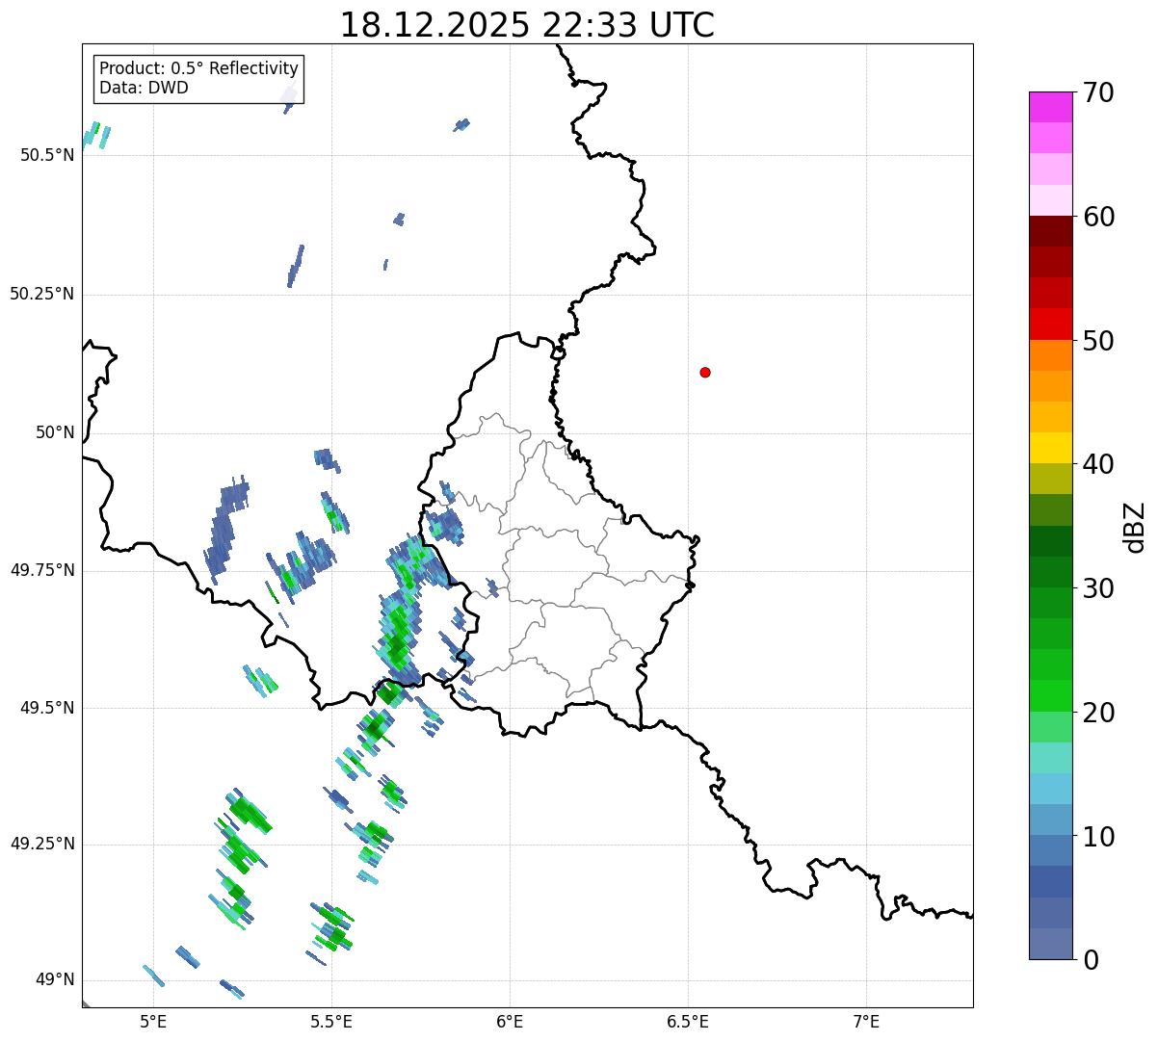Click the 50.5°N latitude label
Image resolution: width=1158 pixels, height=1041 pixels.
point(47,155)
